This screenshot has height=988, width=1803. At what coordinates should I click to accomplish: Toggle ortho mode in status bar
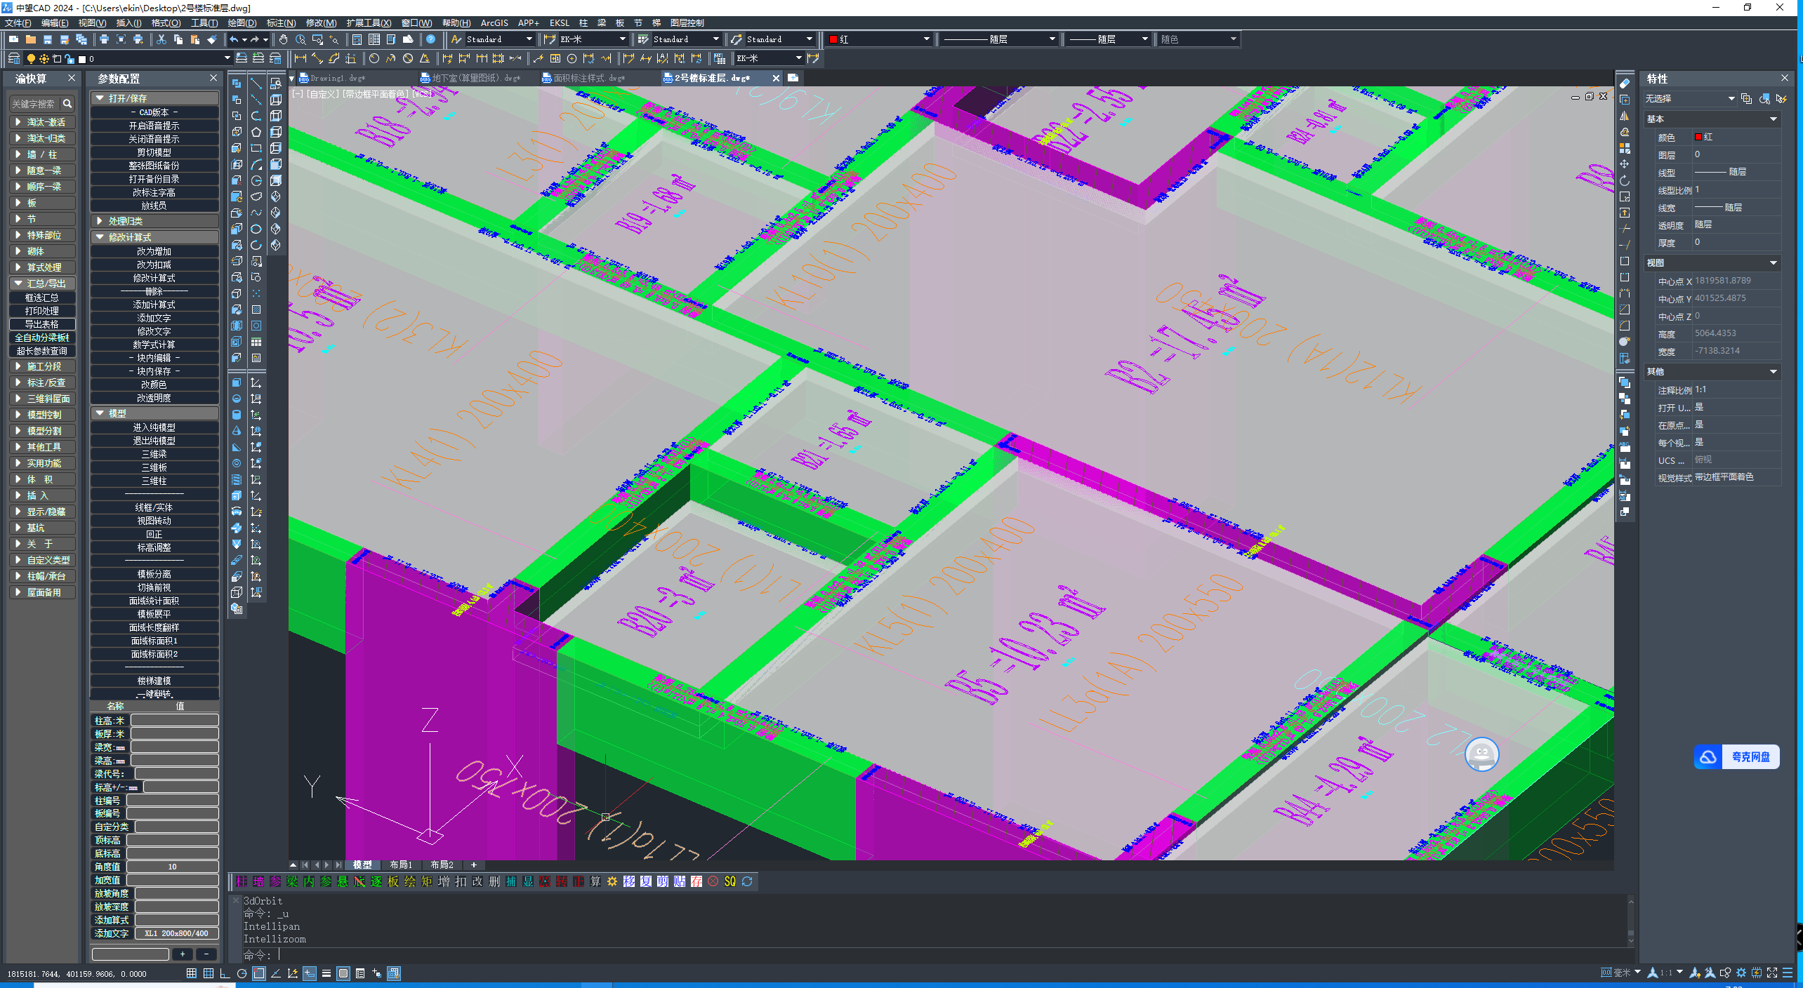tap(225, 973)
